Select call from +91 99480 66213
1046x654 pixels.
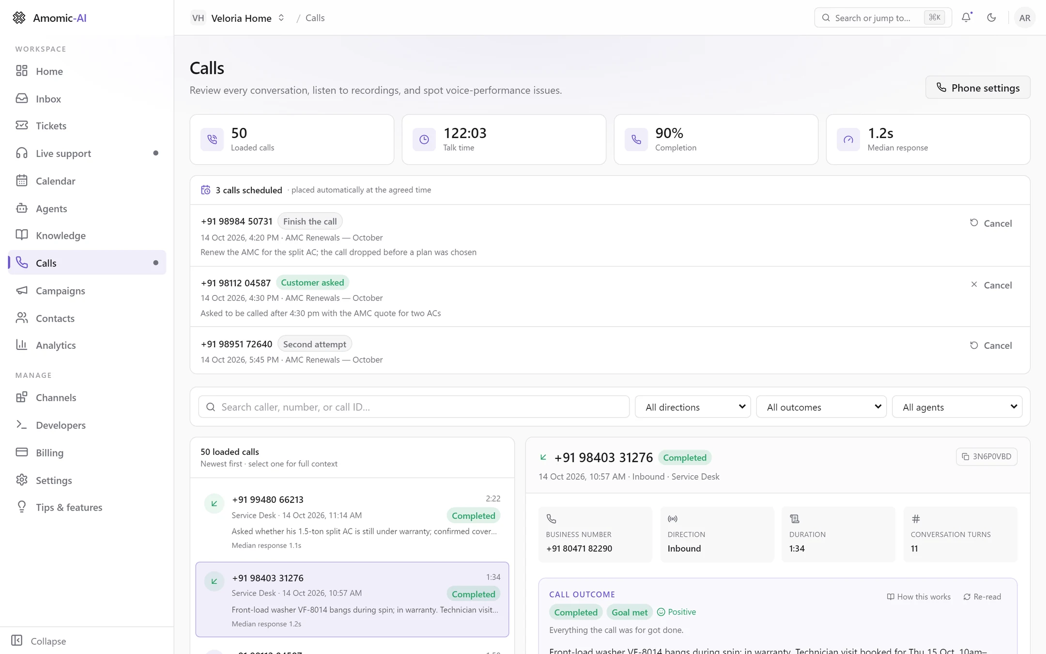(x=352, y=521)
